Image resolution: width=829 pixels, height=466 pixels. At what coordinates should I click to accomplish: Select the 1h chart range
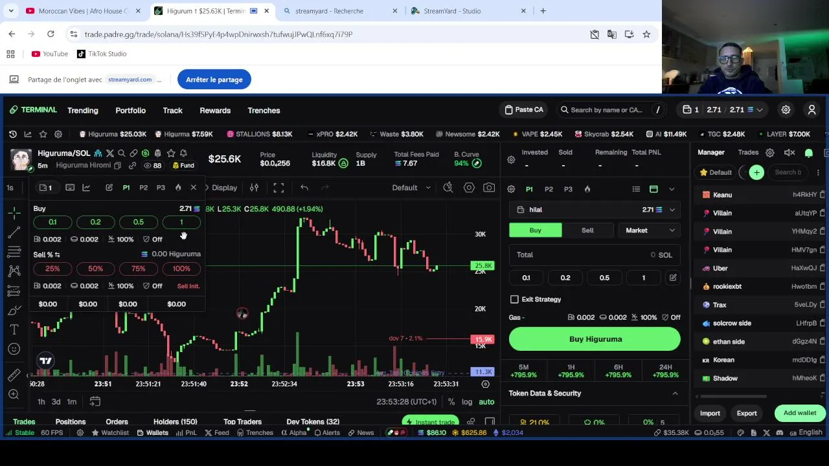pyautogui.click(x=41, y=402)
